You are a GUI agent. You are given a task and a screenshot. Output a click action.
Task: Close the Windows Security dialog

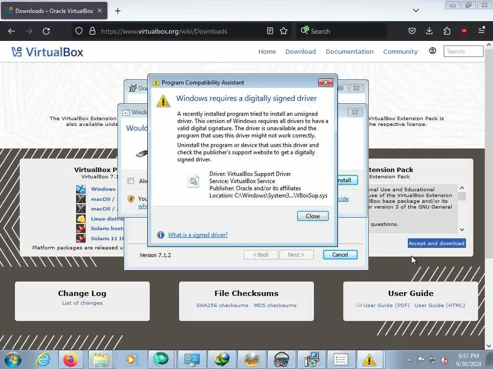[355, 112]
